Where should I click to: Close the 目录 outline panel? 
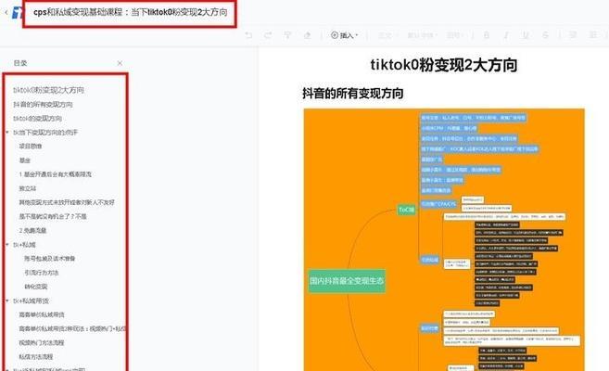click(x=120, y=63)
